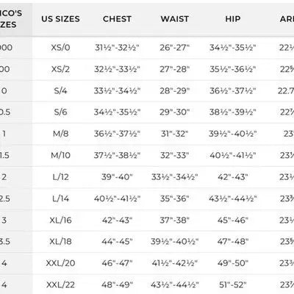Image resolution: width=294 pixels, height=294 pixels.
Task: Select the XL/18 size cell
Action: [x=60, y=241]
